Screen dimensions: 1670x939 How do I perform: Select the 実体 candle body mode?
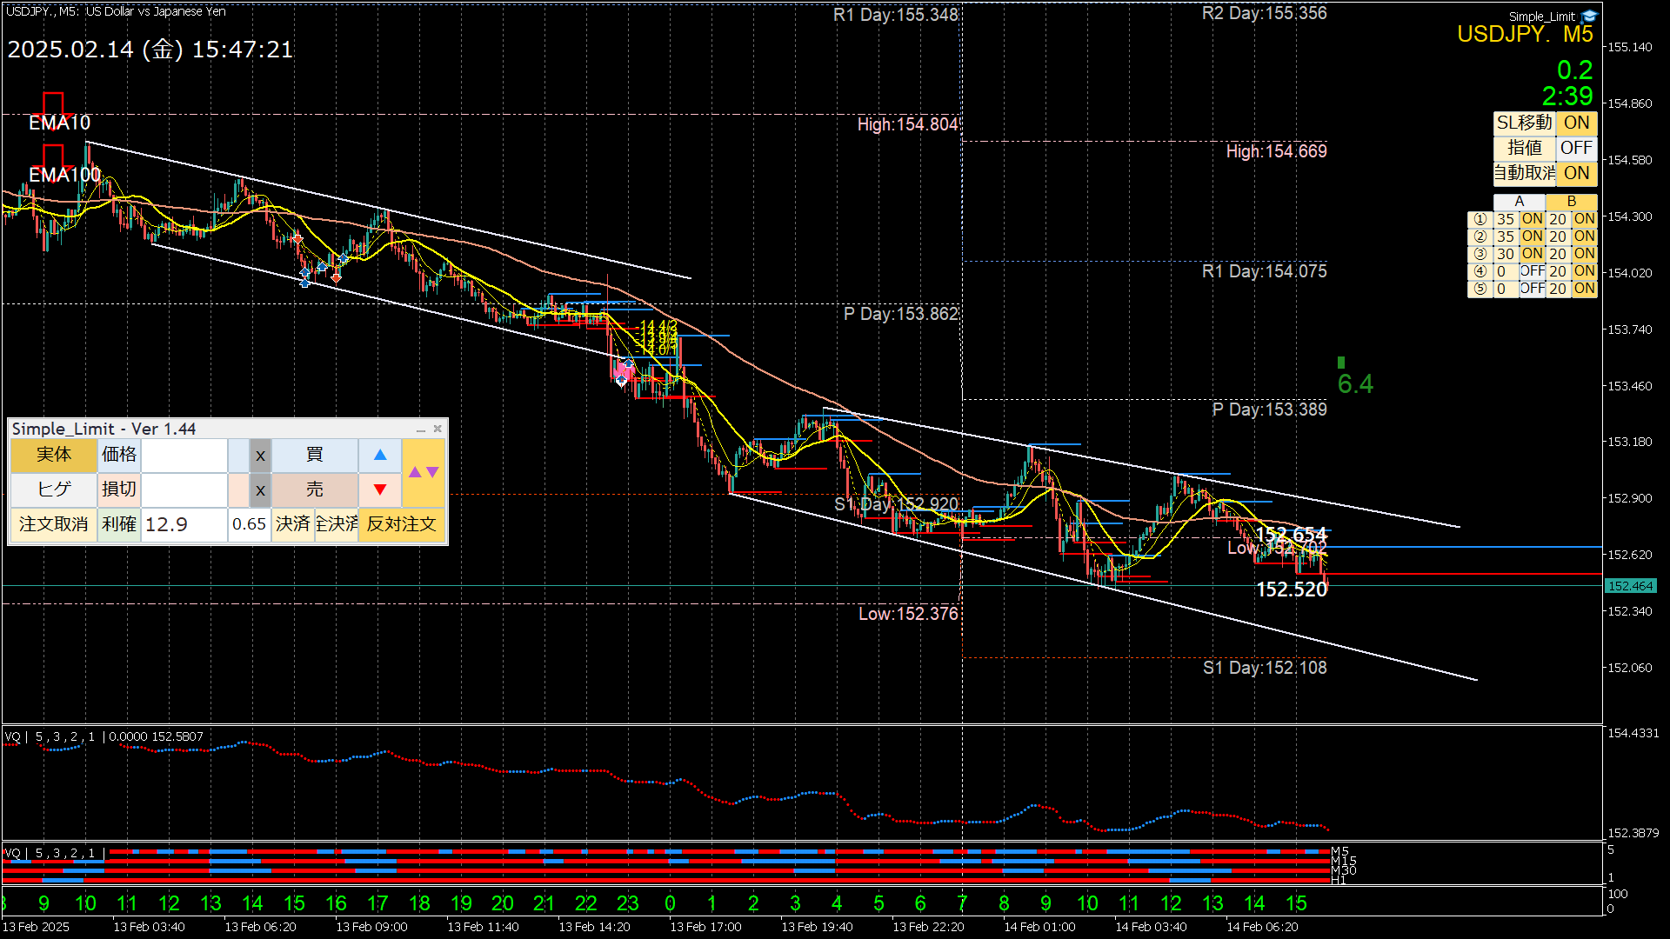(x=54, y=455)
